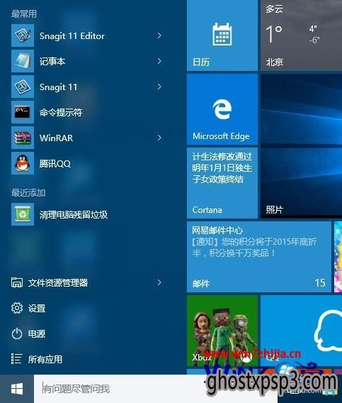Click the Snagit 11 Editor label text
342x403 pixels.
72,36
